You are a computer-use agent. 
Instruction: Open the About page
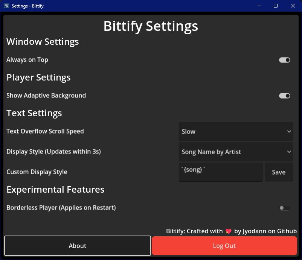(x=78, y=246)
